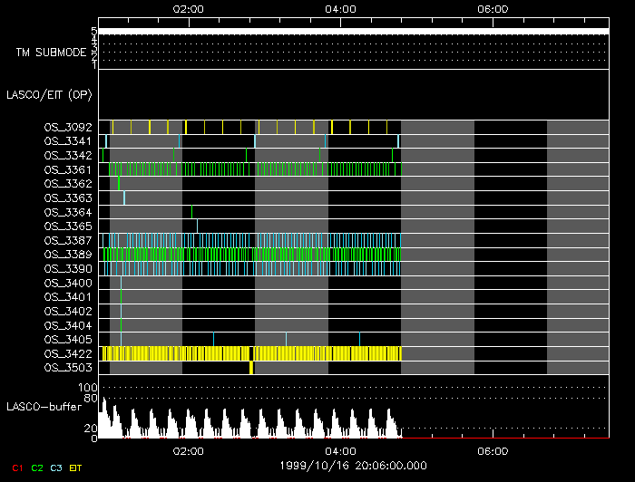Click the 06:00 label on the bottom axis
This screenshot has width=635, height=482.
[491, 451]
